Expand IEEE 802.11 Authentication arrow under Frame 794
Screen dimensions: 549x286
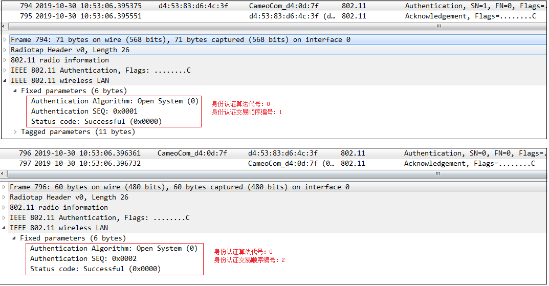click(5, 71)
